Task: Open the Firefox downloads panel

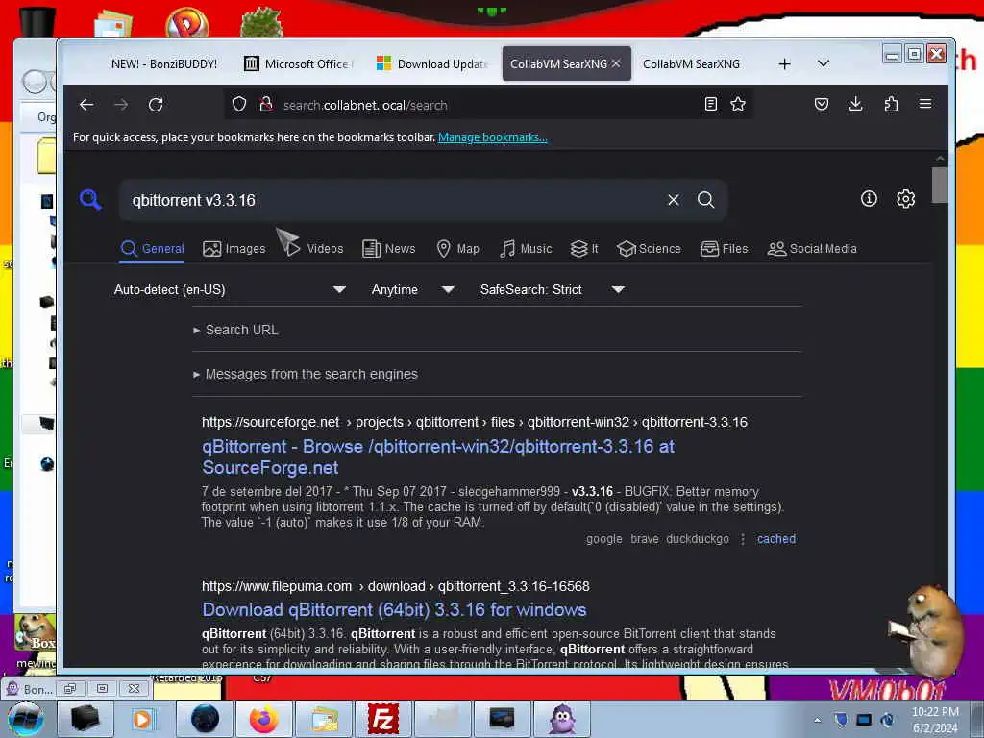Action: (856, 104)
